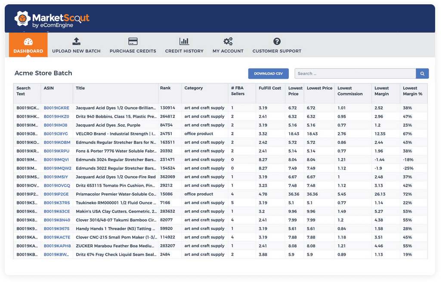Click the Upload New Batch upload icon
Viewport: 442px width, 282px height.
pos(76,41)
